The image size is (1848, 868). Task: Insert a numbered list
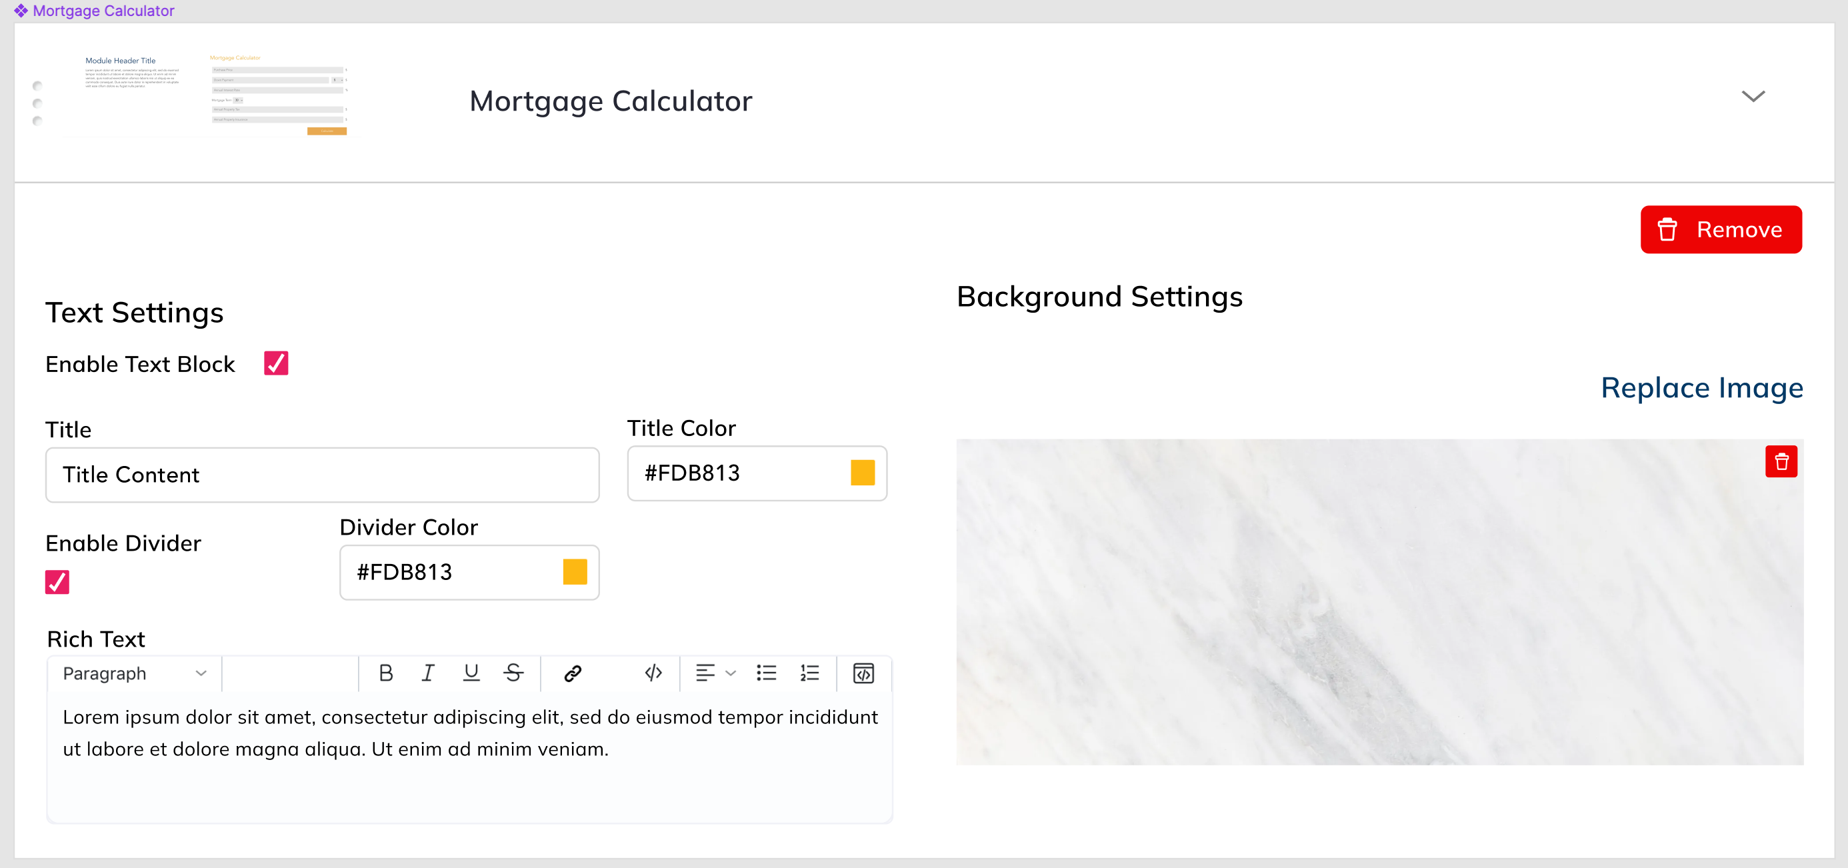tap(809, 673)
